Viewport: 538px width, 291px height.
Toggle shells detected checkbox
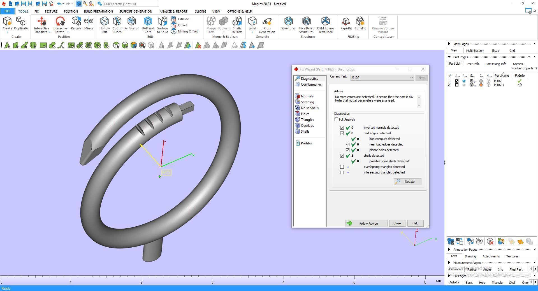coord(342,156)
